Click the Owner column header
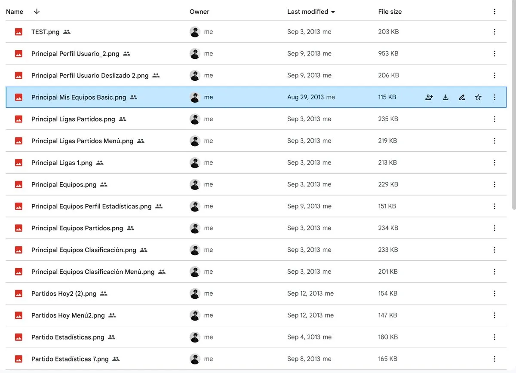The height and width of the screenshot is (373, 516). pyautogui.click(x=200, y=12)
